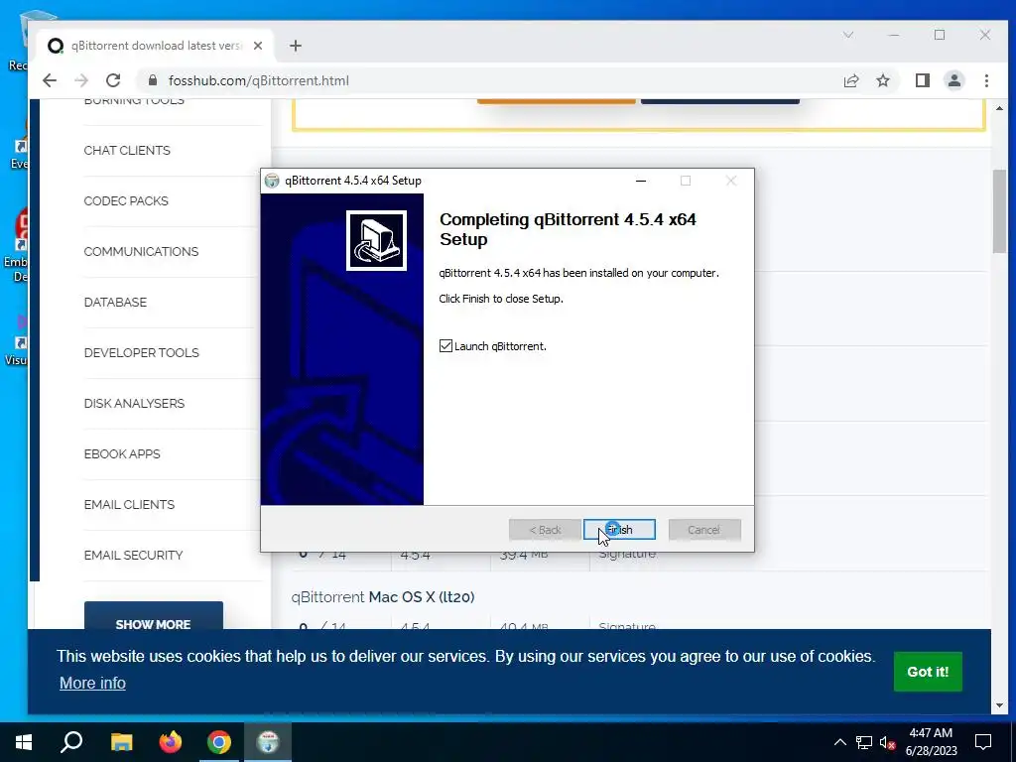Click the share page icon
The width and height of the screenshot is (1016, 762).
[x=850, y=80]
